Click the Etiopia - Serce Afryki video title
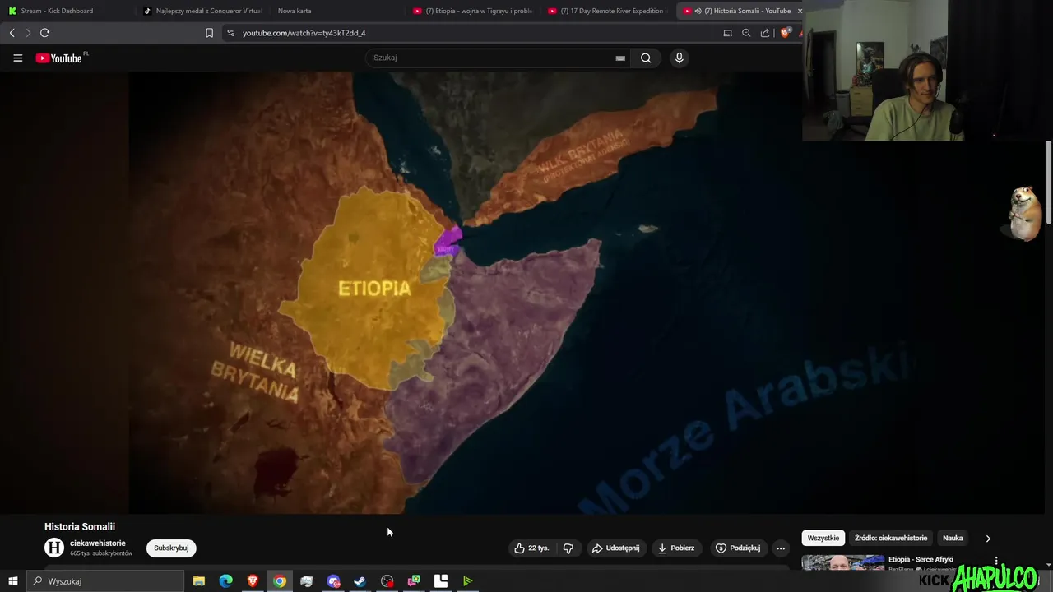 (921, 559)
